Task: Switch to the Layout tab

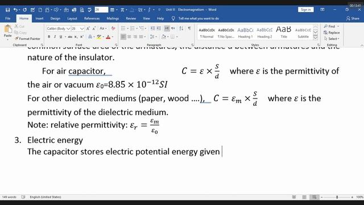Action: point(72,18)
